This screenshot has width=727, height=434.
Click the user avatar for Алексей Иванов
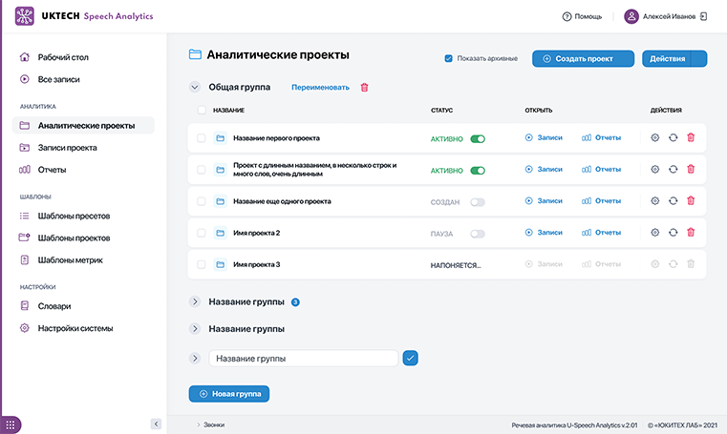point(631,16)
